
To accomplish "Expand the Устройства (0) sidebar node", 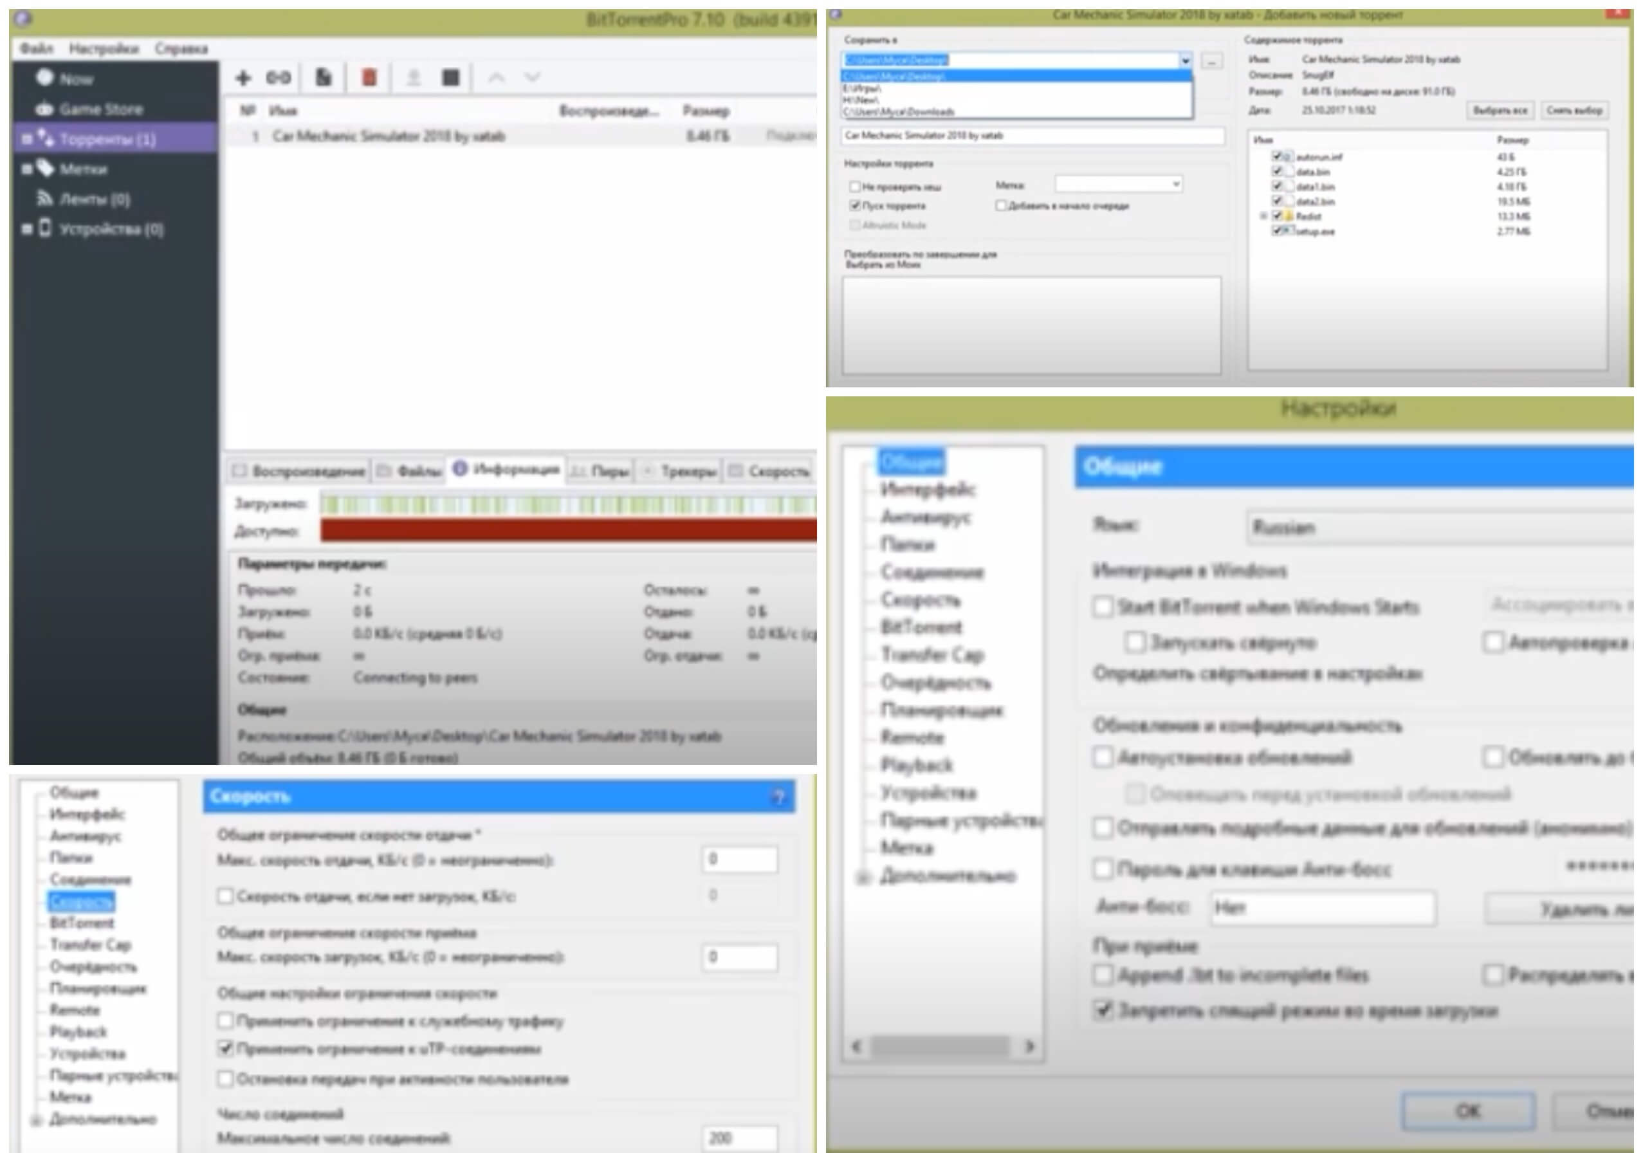I will click(26, 229).
